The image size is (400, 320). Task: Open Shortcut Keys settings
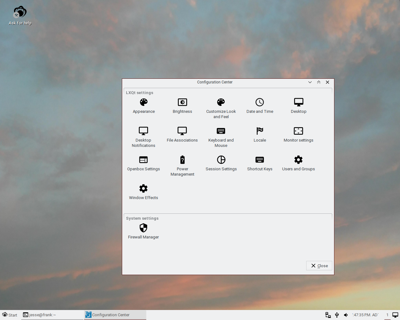point(260,164)
